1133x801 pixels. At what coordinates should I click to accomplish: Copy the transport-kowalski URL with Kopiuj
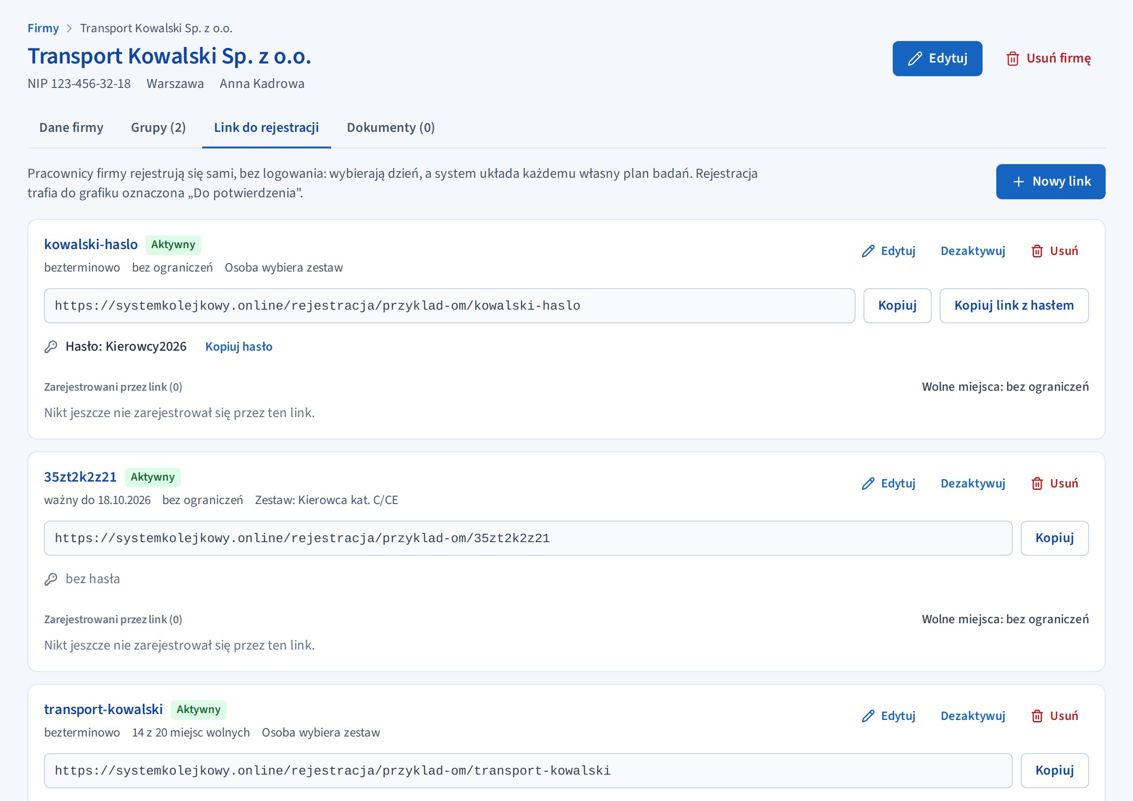pyautogui.click(x=1054, y=771)
